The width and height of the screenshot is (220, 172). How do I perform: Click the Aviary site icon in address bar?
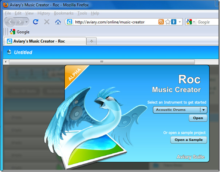[70, 22]
